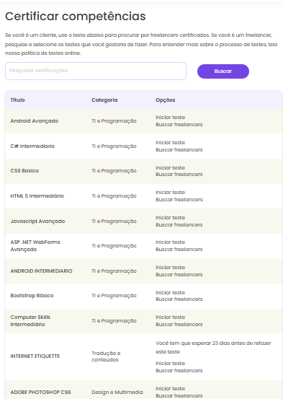Search freelancers certified in CSS Basico
The width and height of the screenshot is (283, 399).
pos(179,175)
